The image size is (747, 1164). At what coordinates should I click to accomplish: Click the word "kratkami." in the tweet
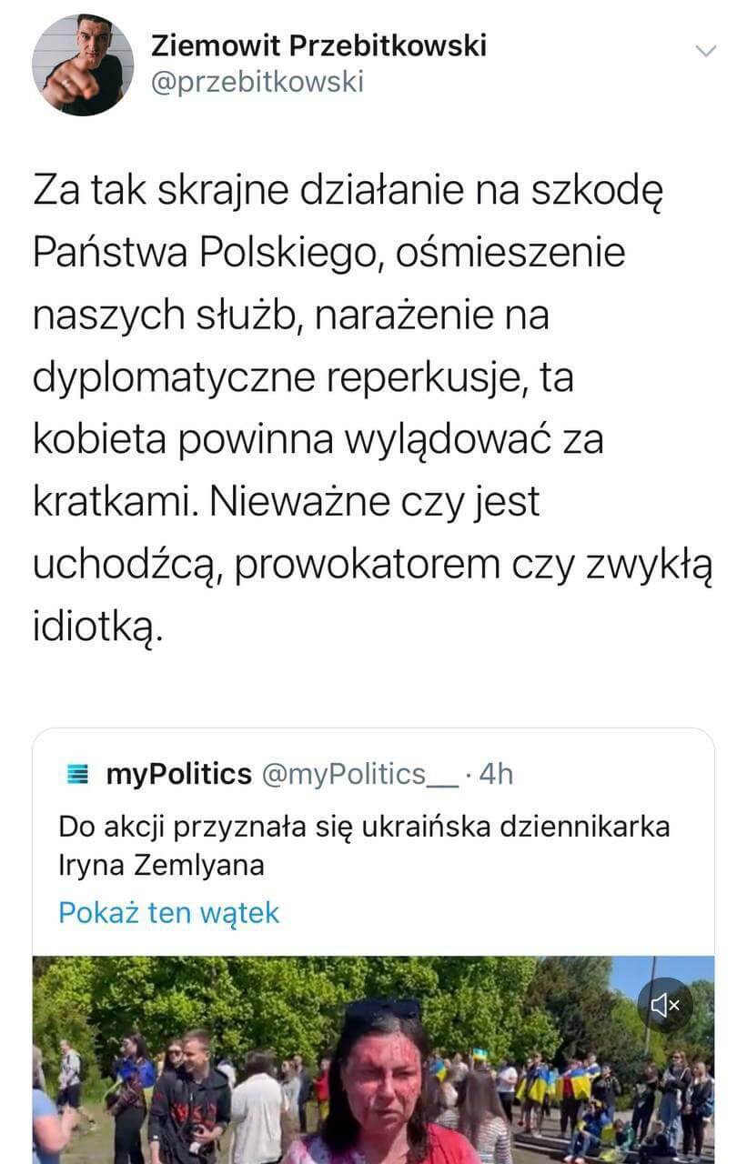click(x=104, y=502)
